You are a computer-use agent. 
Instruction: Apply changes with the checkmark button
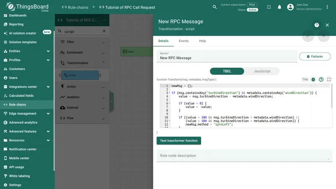[308, 36]
